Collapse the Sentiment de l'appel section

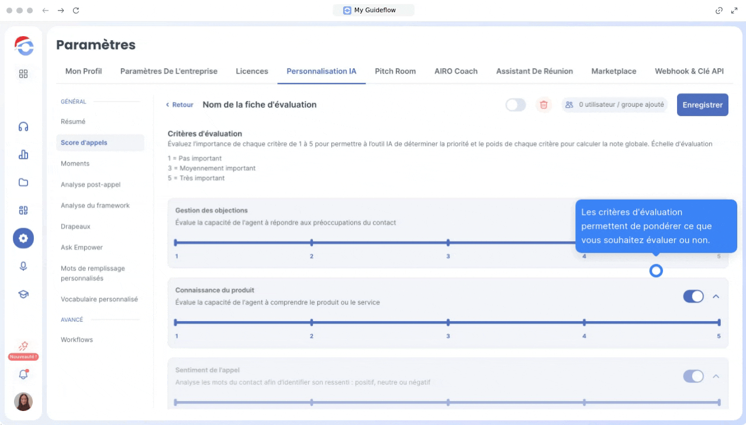(x=716, y=377)
